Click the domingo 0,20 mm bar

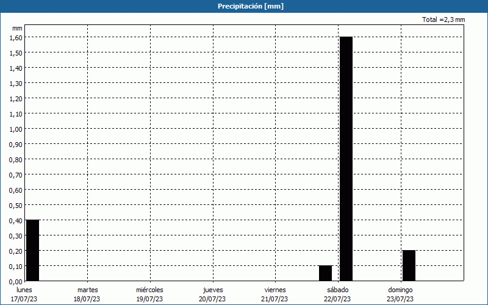click(409, 265)
